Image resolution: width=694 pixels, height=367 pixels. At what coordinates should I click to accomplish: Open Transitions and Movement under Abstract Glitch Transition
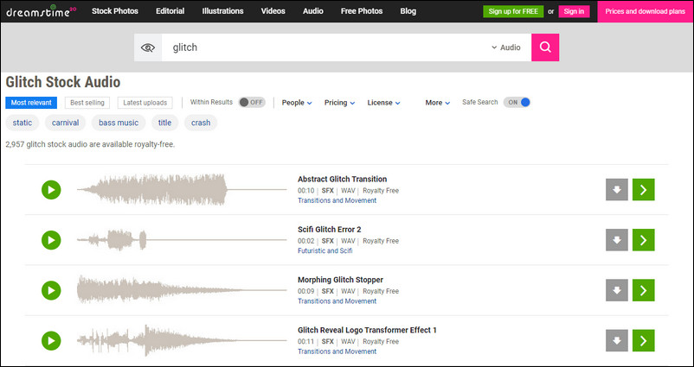pos(337,200)
